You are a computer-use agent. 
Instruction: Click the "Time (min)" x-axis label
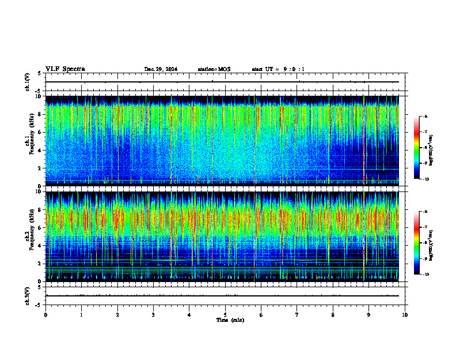pyautogui.click(x=230, y=320)
